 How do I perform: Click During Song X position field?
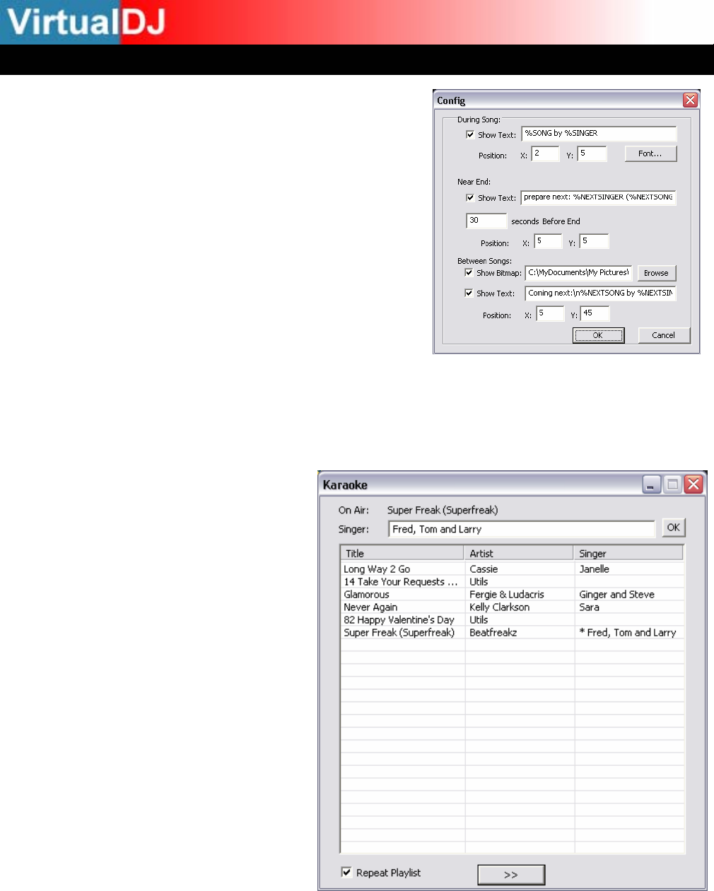(545, 153)
